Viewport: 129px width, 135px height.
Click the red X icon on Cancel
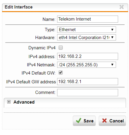(104, 121)
